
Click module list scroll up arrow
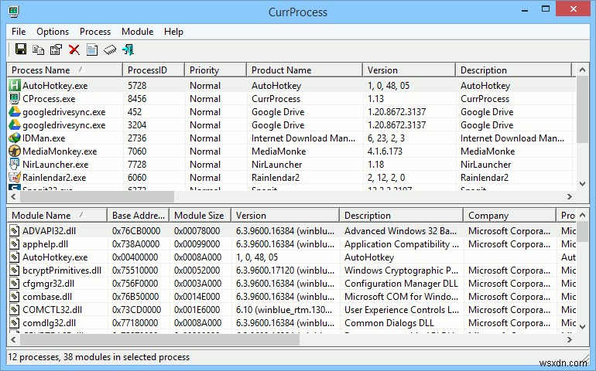(582, 216)
